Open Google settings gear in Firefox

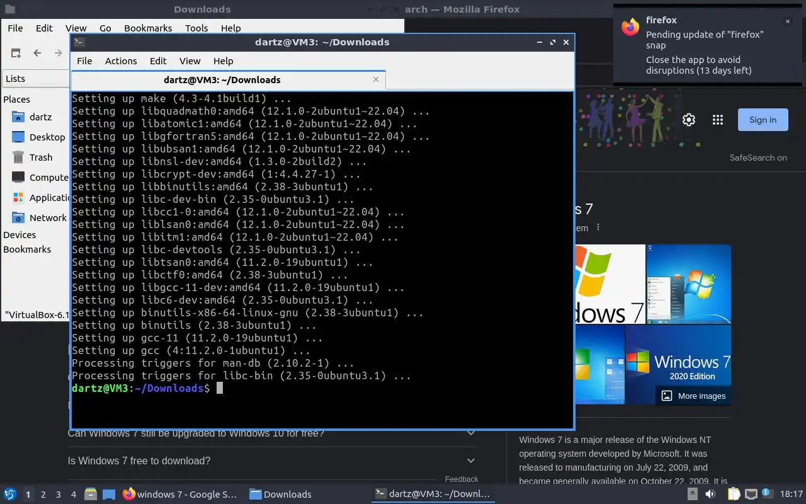pos(689,120)
